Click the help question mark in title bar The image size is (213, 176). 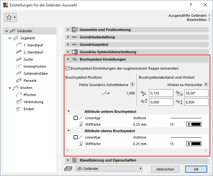click(x=191, y=5)
